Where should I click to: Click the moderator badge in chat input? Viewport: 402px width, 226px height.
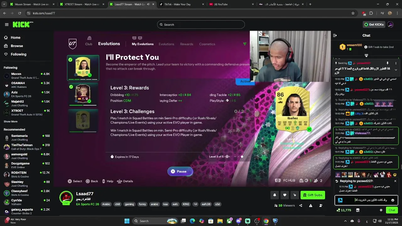[x=340, y=200]
